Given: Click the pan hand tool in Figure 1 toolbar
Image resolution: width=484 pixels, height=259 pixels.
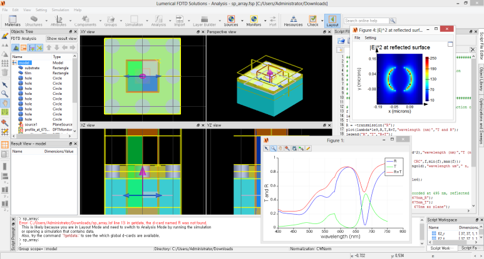Looking at the screenshot, I should click(x=281, y=149).
